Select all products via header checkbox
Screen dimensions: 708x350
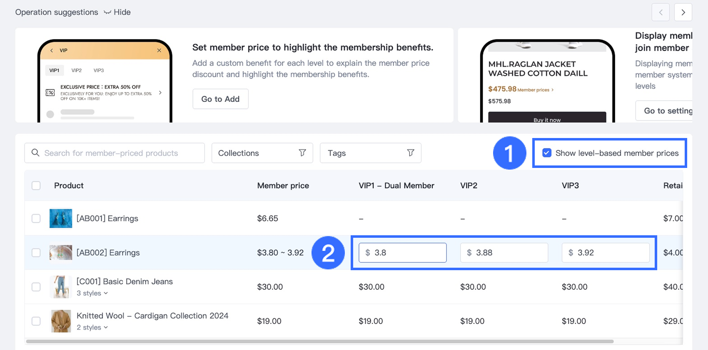point(36,185)
